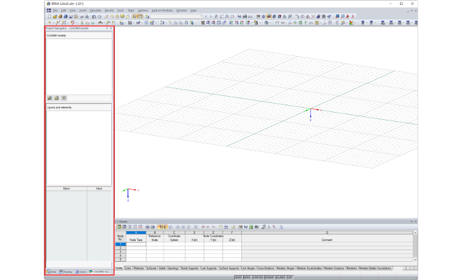Switch to the Members table tab

point(351,268)
